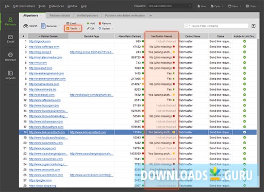
Task: Click the Search binoculars icon
Action: (x=26, y=26)
